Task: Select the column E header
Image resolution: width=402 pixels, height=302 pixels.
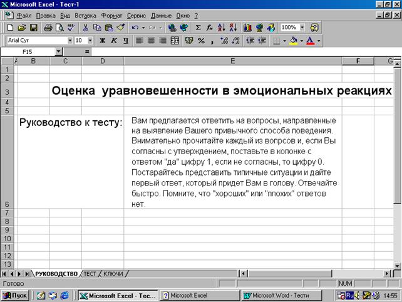Action: coord(232,61)
